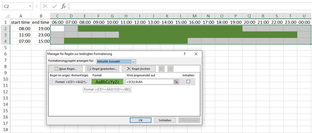Click the 06:00 header cell in row 1

(57, 22)
